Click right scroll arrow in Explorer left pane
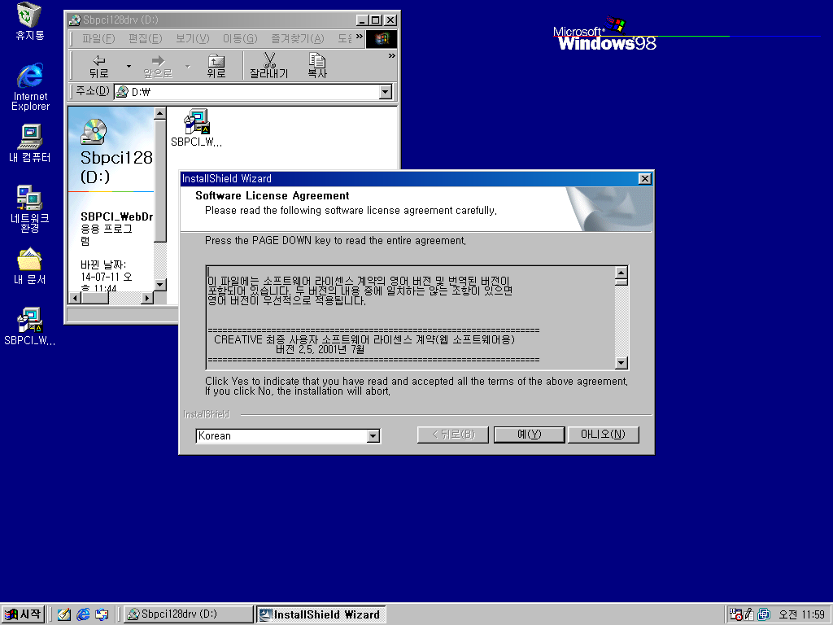This screenshot has height=625, width=833. click(147, 298)
